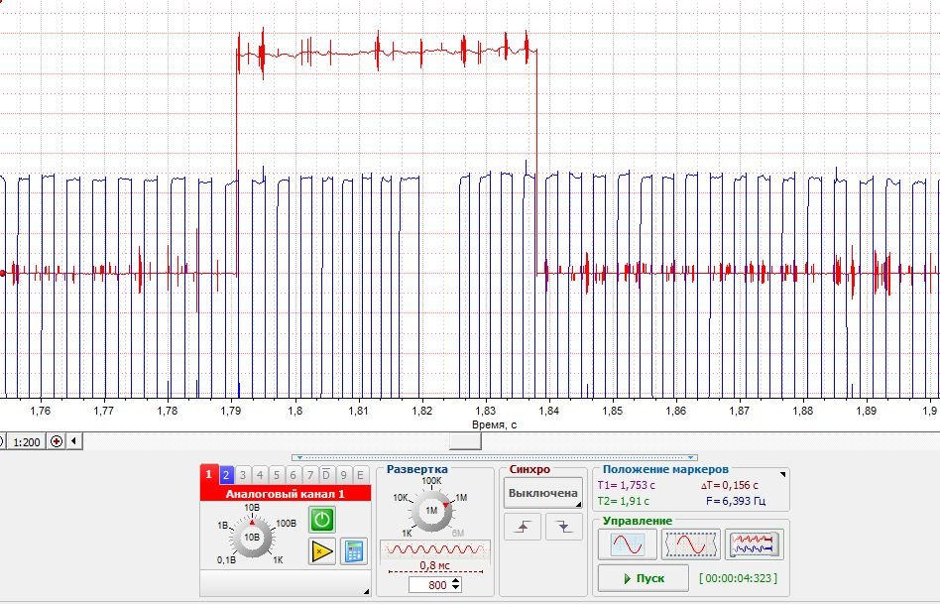Select falling edge trigger icon
The width and height of the screenshot is (940, 604).
coord(563,528)
